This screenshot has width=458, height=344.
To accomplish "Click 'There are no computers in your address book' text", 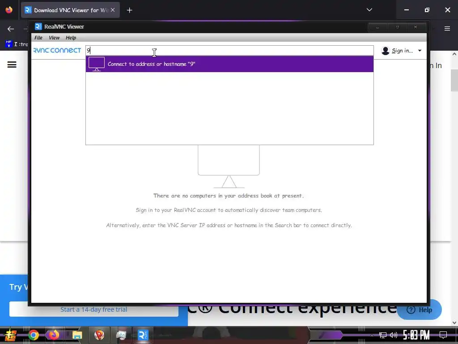I will click(229, 196).
